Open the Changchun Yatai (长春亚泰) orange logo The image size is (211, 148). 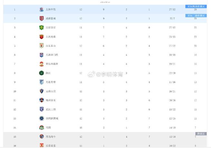42,145
